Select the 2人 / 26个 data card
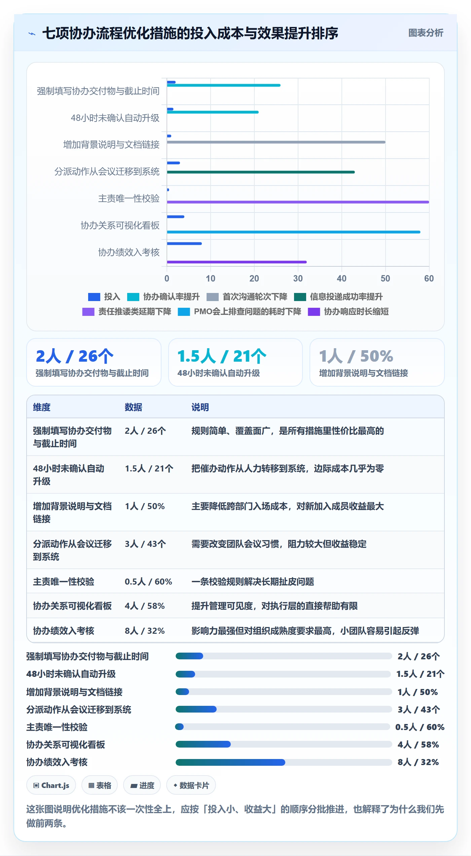471x856 pixels. pyautogui.click(x=94, y=362)
